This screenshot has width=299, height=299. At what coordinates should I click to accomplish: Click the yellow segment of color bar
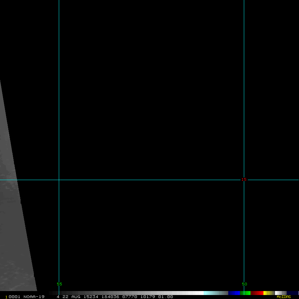[x=268, y=293]
